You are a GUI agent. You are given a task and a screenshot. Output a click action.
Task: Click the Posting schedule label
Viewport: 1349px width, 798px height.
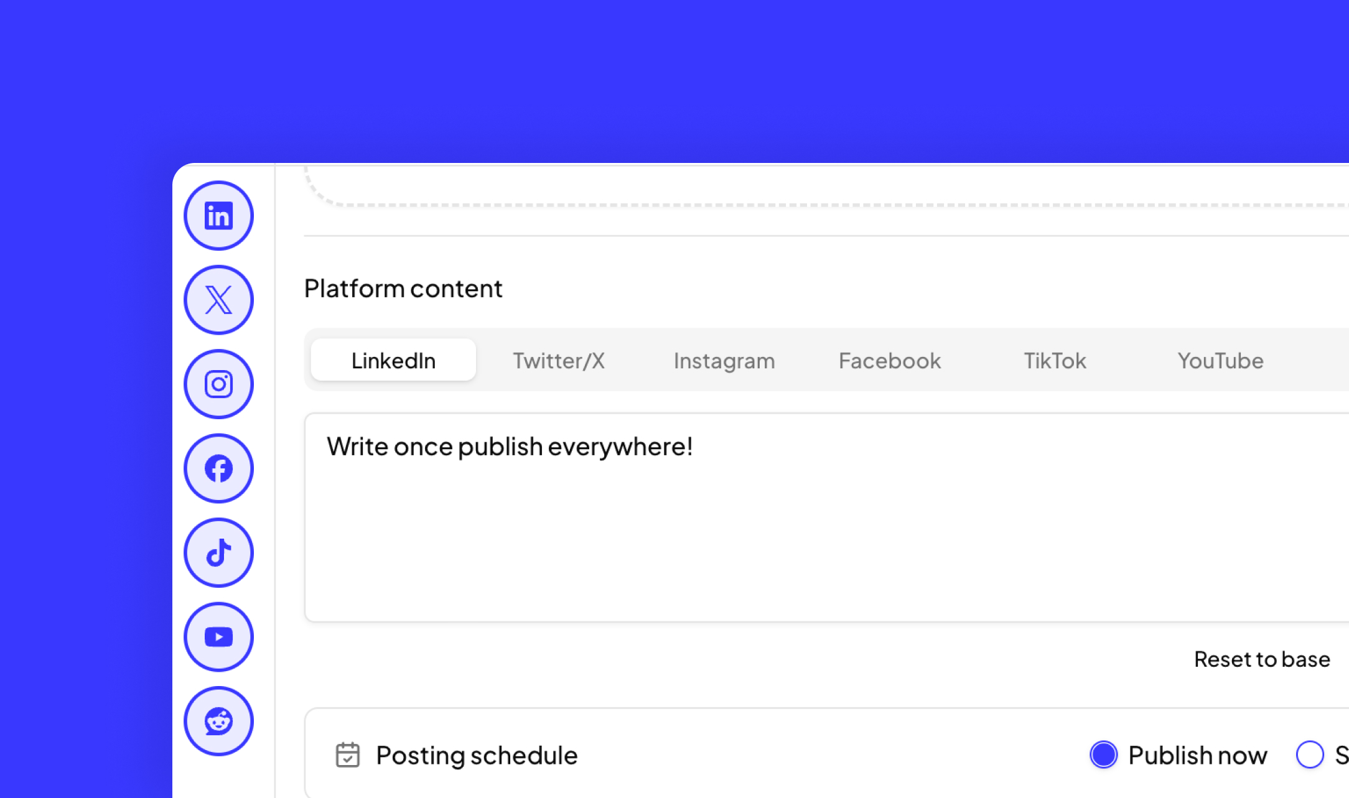point(477,755)
